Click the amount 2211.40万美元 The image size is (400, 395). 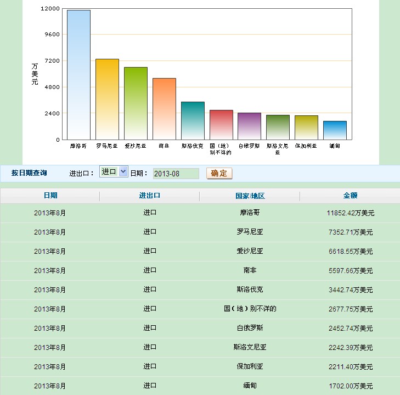351,366
